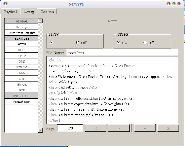Click sidebar scrollbar up arrow
This screenshot has height=147, width=185.
click(x=40, y=21)
